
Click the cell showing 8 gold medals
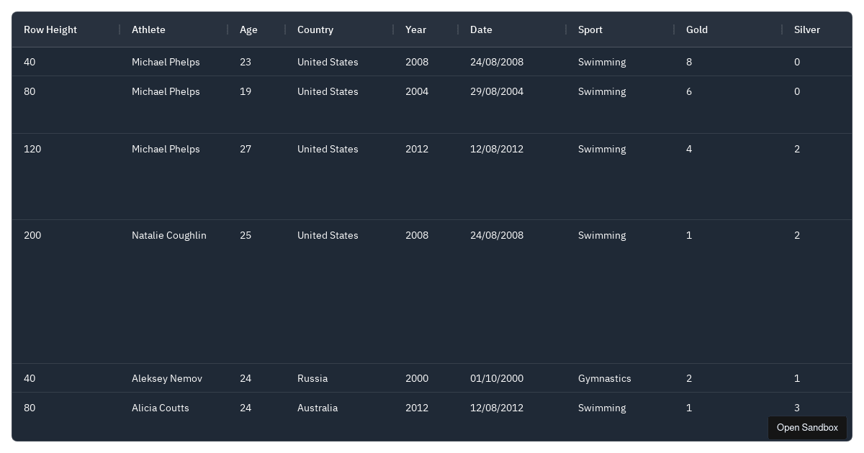[689, 62]
